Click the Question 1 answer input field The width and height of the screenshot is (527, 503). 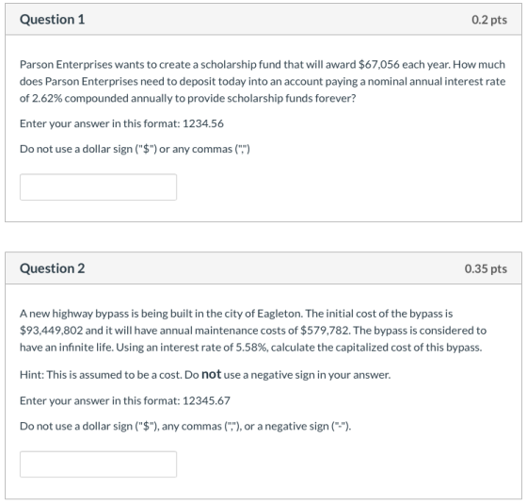coord(98,187)
